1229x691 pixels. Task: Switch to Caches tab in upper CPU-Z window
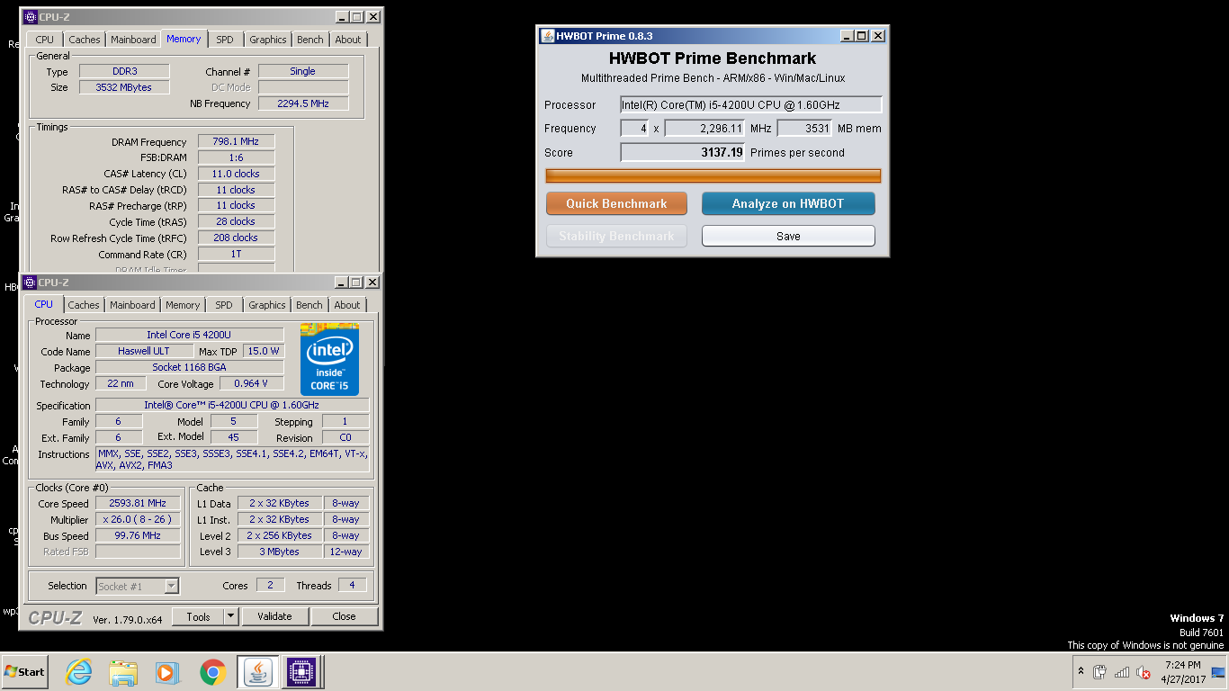(85, 40)
